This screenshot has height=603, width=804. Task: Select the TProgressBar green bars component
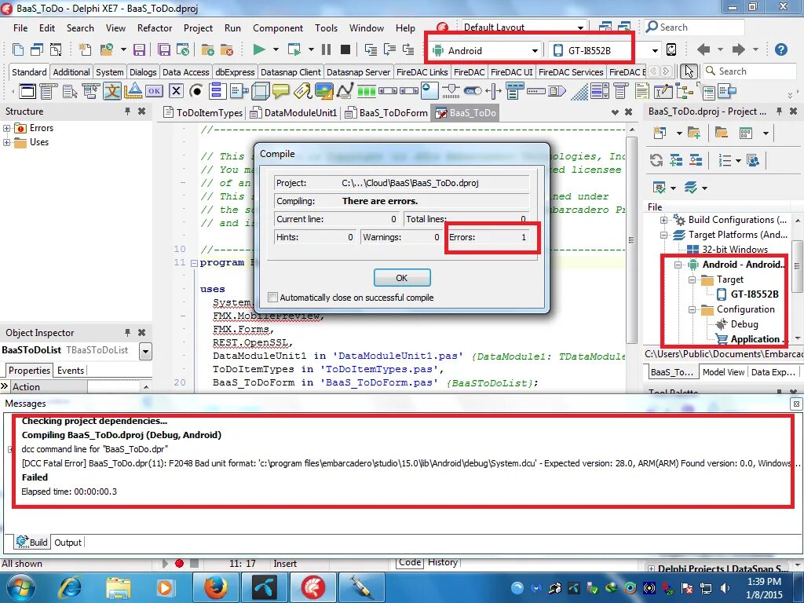tap(367, 91)
